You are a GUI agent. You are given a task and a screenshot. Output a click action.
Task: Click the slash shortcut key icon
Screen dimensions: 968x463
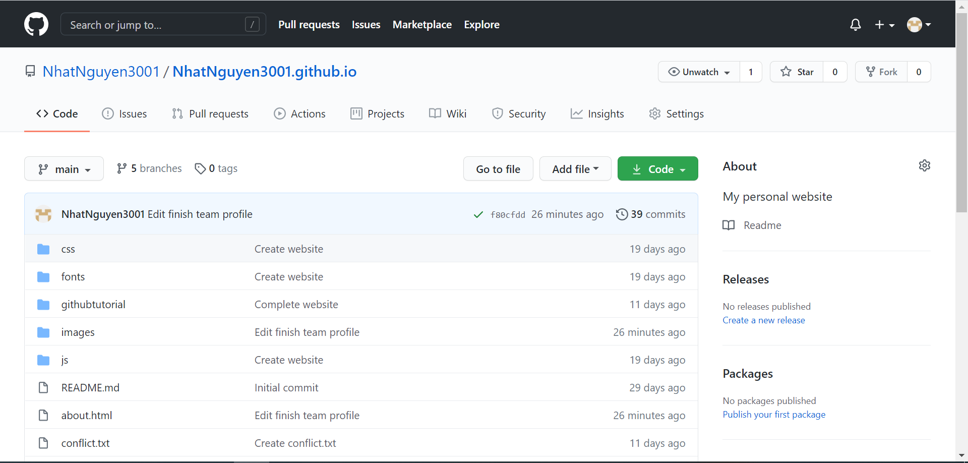[252, 24]
